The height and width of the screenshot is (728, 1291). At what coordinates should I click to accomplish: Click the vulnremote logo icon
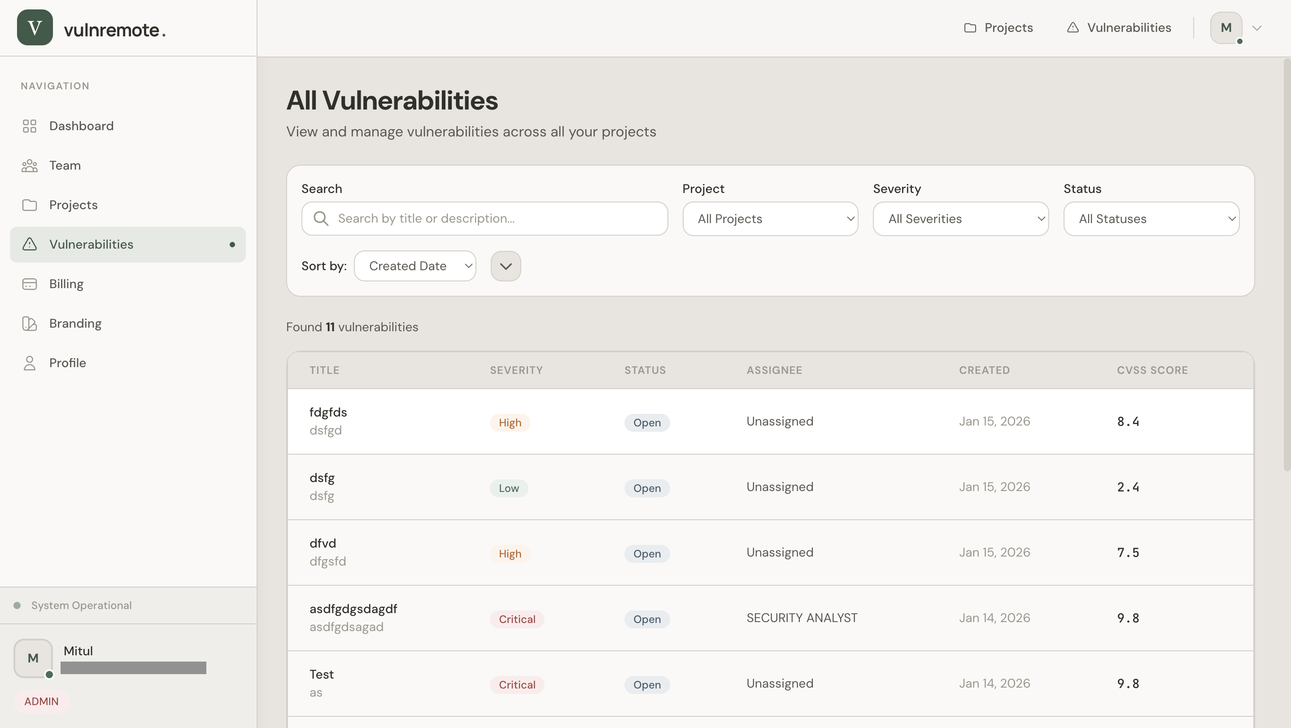(34, 27)
